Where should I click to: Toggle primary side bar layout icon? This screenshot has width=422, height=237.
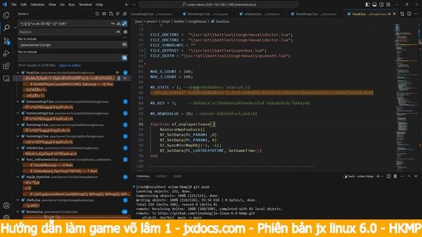368,5
